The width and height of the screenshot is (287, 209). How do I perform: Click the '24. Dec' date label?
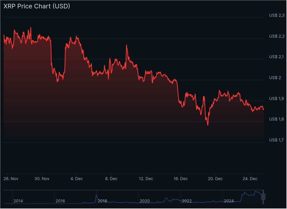click(x=250, y=179)
